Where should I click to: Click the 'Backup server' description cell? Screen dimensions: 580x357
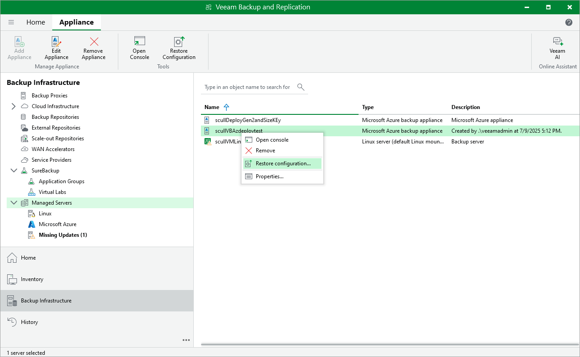coord(467,142)
